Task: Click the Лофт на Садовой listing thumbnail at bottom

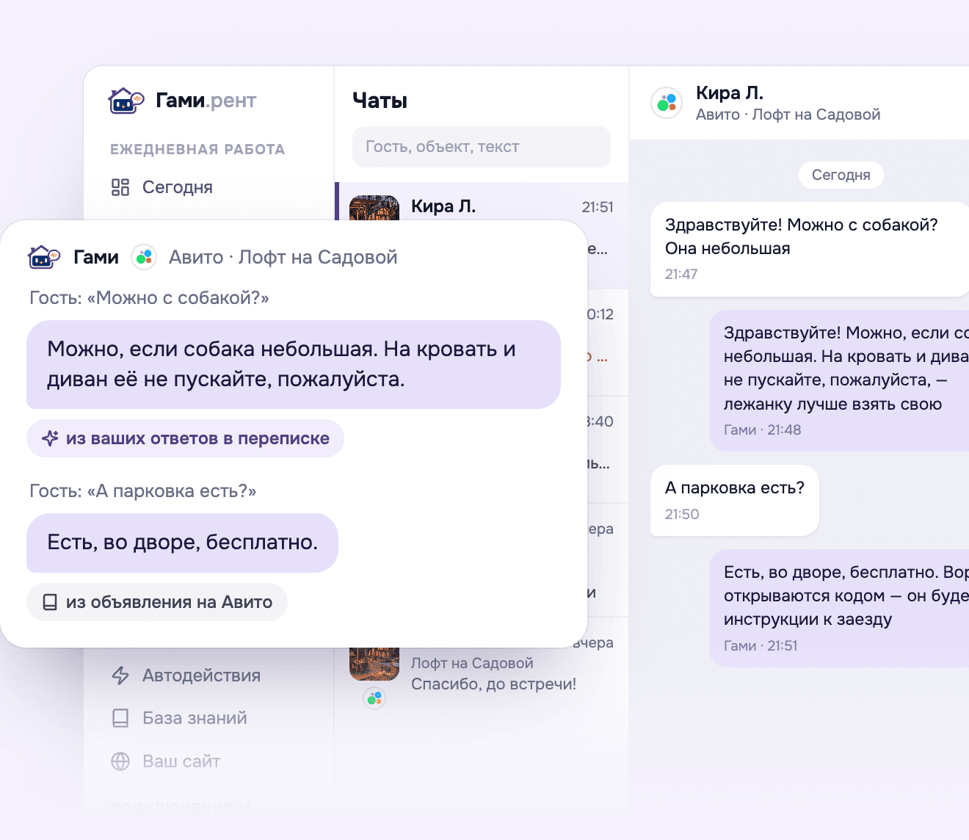Action: (x=374, y=664)
